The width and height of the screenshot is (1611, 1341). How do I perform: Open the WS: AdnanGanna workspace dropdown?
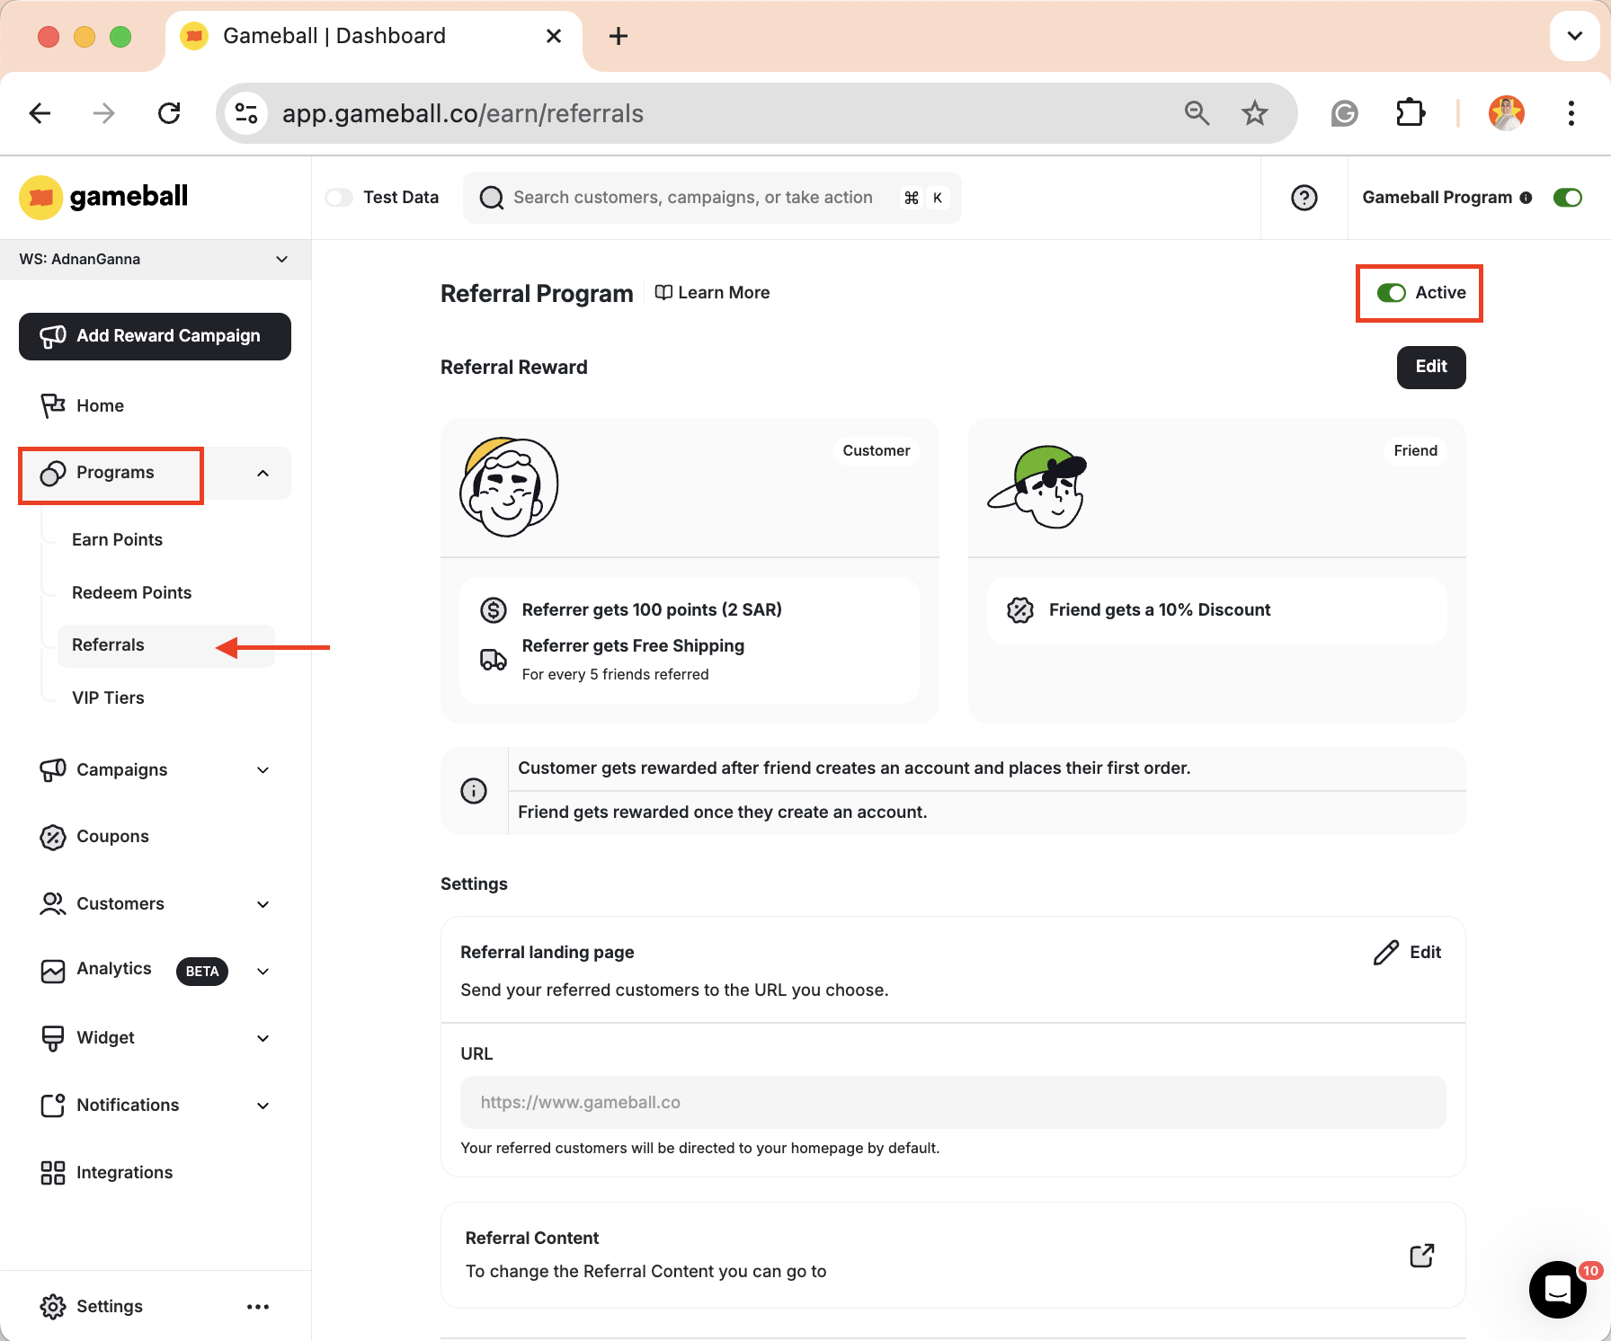coord(281,259)
